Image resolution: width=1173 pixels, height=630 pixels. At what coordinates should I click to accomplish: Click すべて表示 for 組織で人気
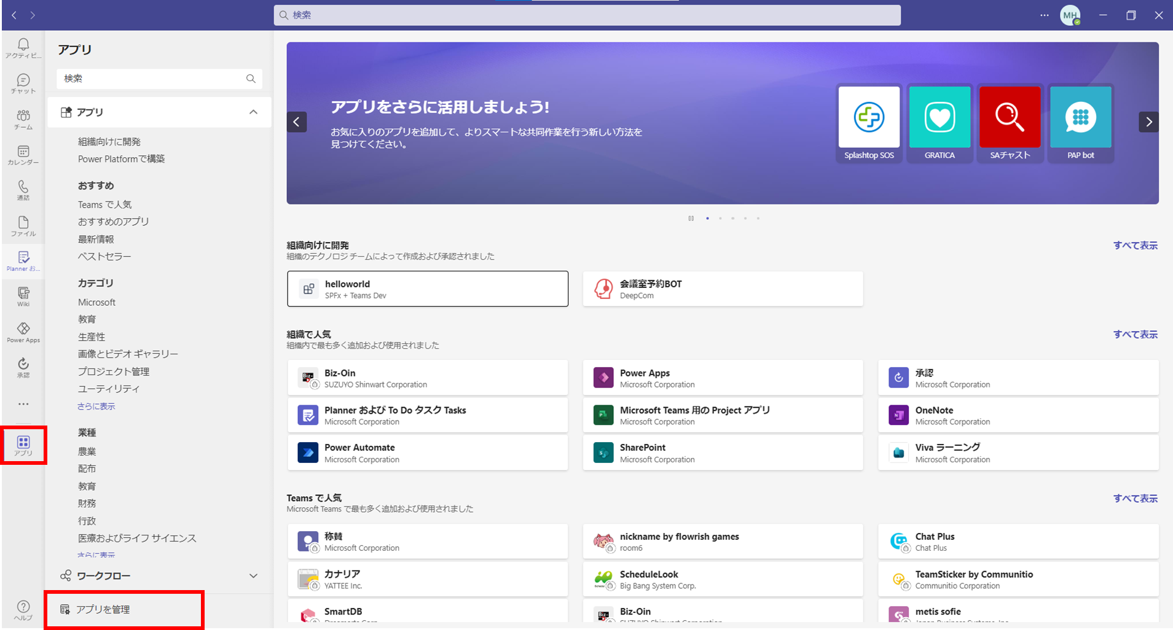click(1135, 335)
